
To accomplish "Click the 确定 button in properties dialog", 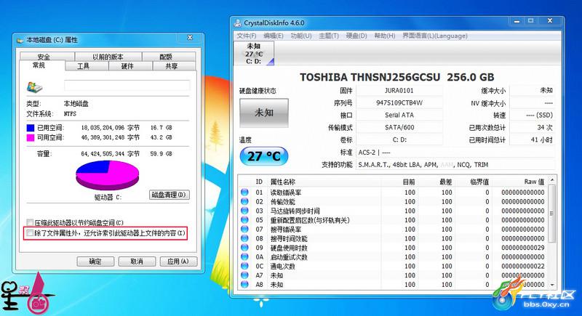I will click(x=95, y=262).
